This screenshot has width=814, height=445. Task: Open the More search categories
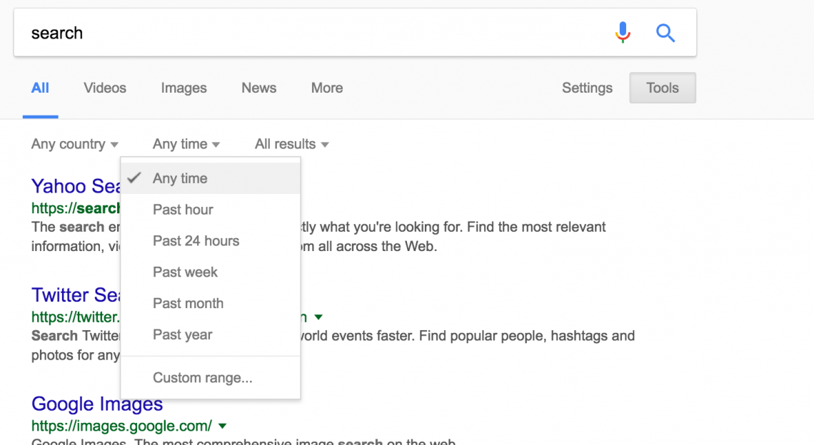click(326, 88)
